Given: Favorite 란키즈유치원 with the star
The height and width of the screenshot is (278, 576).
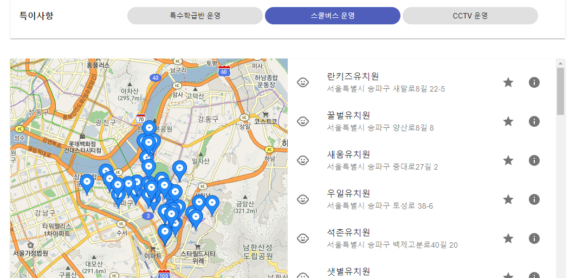Looking at the screenshot, I should click(508, 82).
